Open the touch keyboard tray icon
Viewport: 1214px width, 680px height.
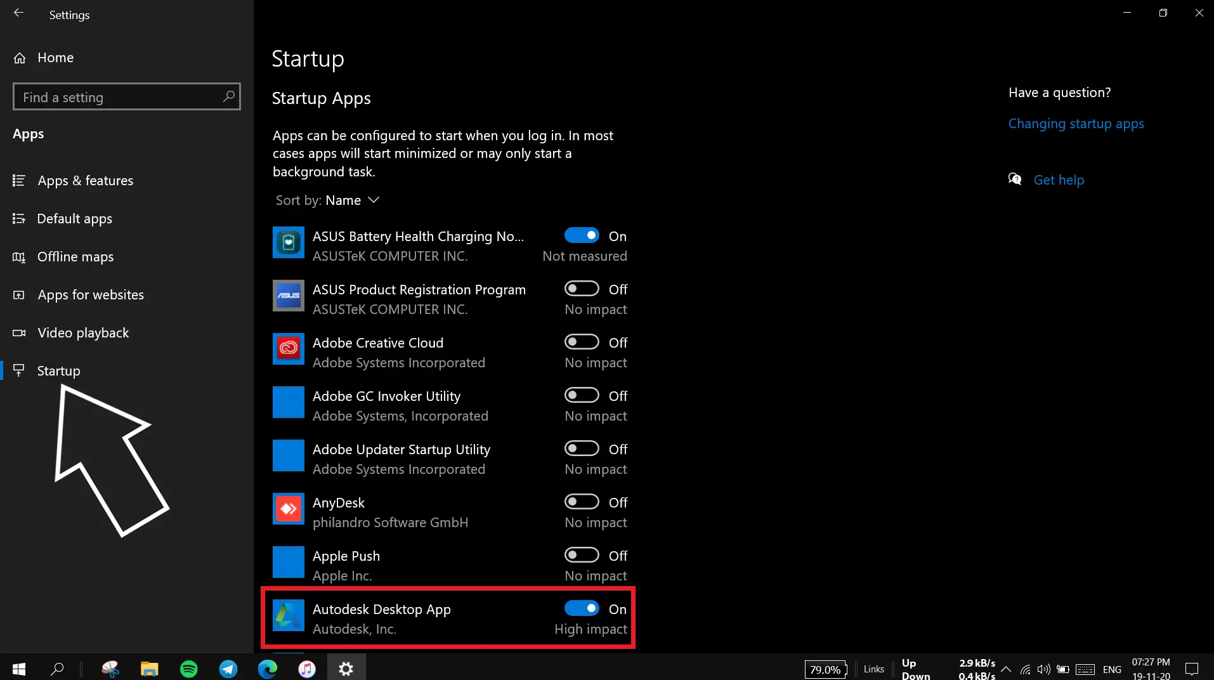point(1085,669)
